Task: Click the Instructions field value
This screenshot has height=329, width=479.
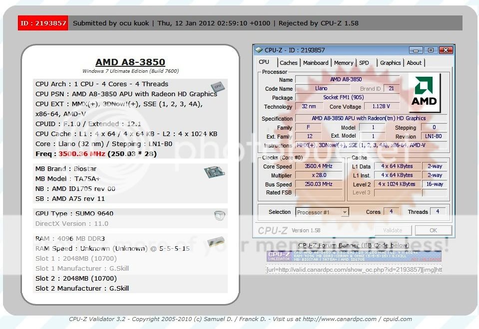Action: pos(371,145)
